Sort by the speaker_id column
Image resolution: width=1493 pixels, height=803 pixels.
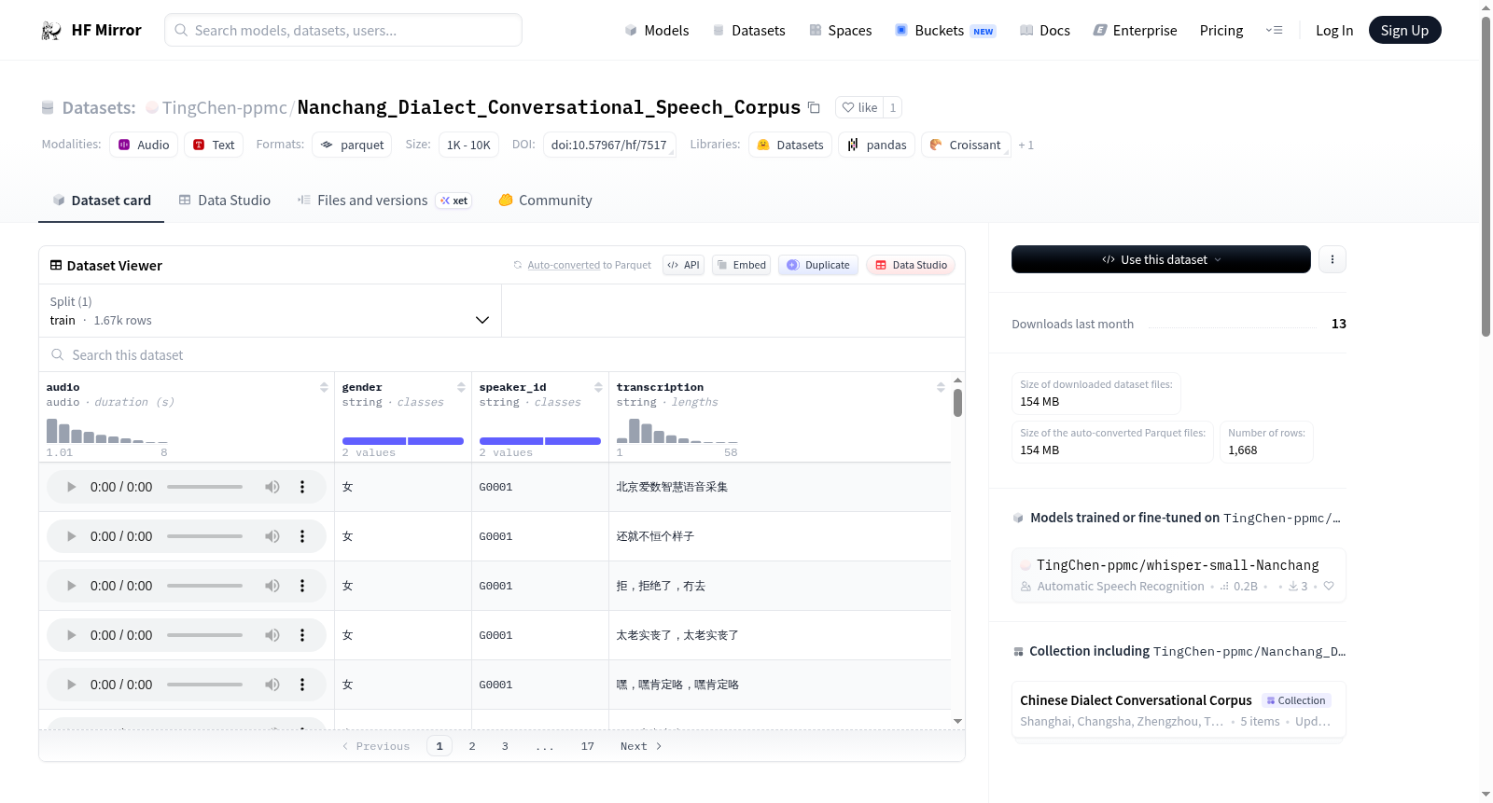coord(598,387)
